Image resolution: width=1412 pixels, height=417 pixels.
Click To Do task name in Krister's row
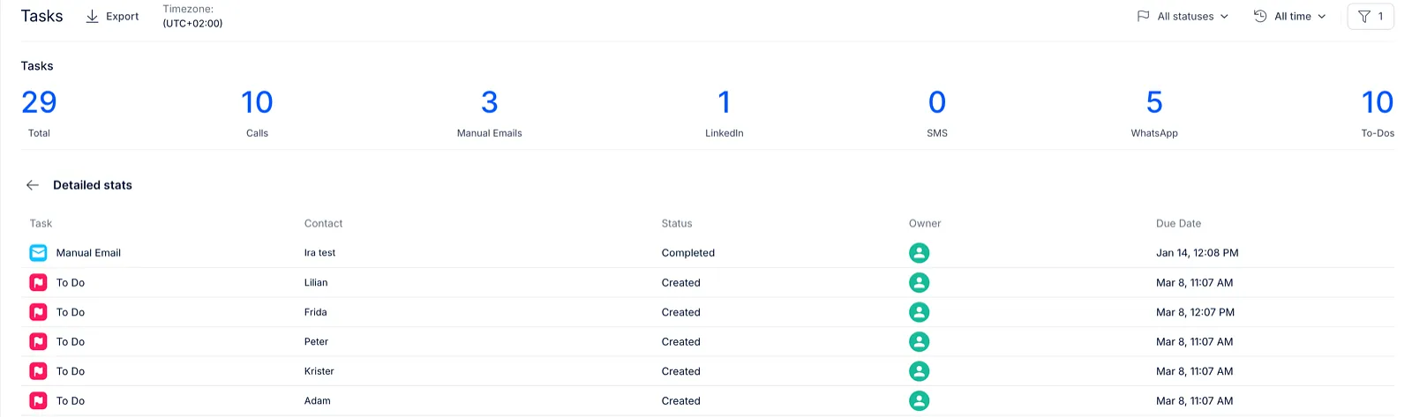[71, 371]
